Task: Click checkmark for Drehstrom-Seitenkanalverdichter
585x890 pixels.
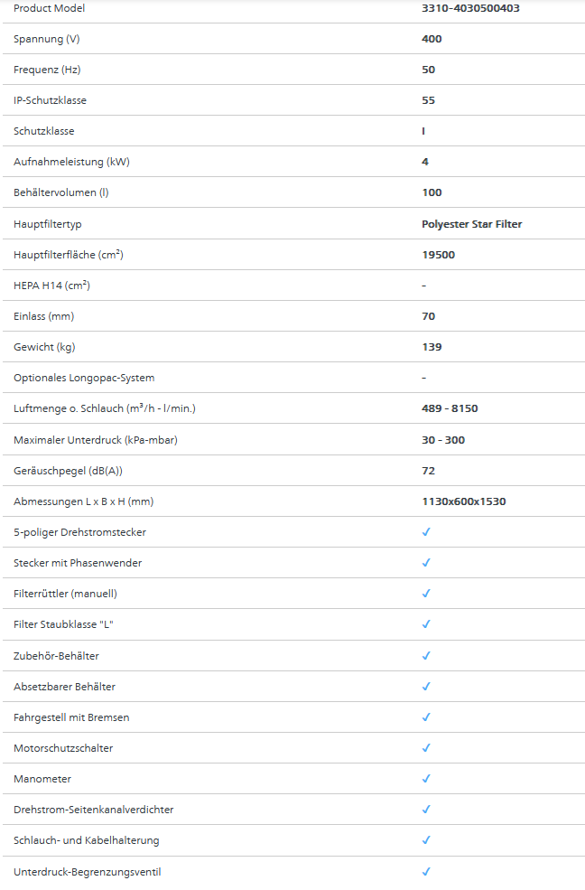Action: pos(426,809)
